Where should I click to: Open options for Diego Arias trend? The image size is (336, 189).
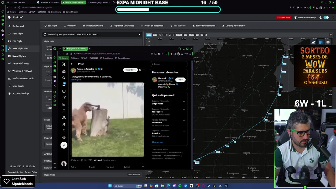coord(184,101)
